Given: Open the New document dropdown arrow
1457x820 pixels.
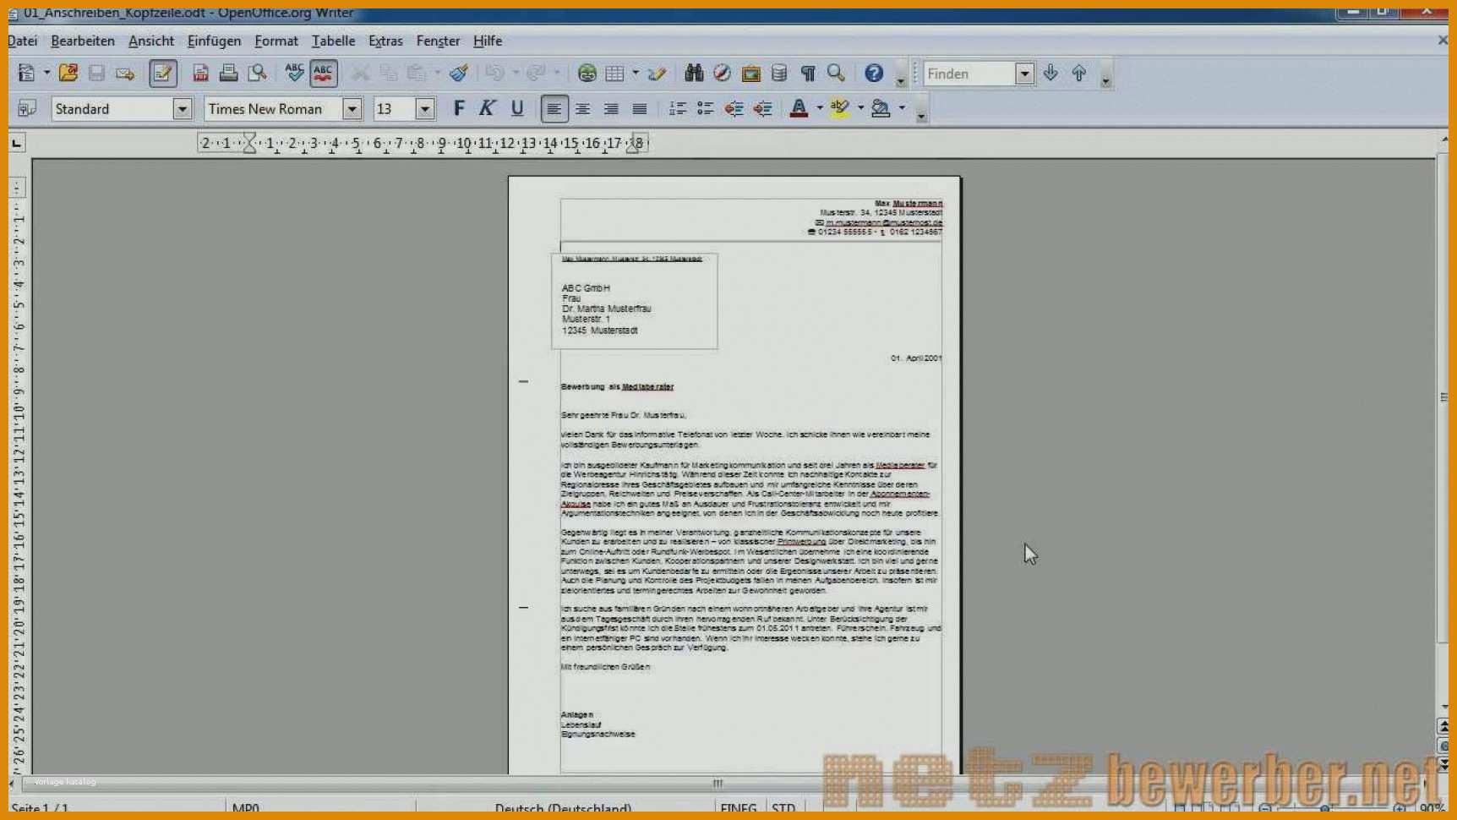Looking at the screenshot, I should click(46, 74).
